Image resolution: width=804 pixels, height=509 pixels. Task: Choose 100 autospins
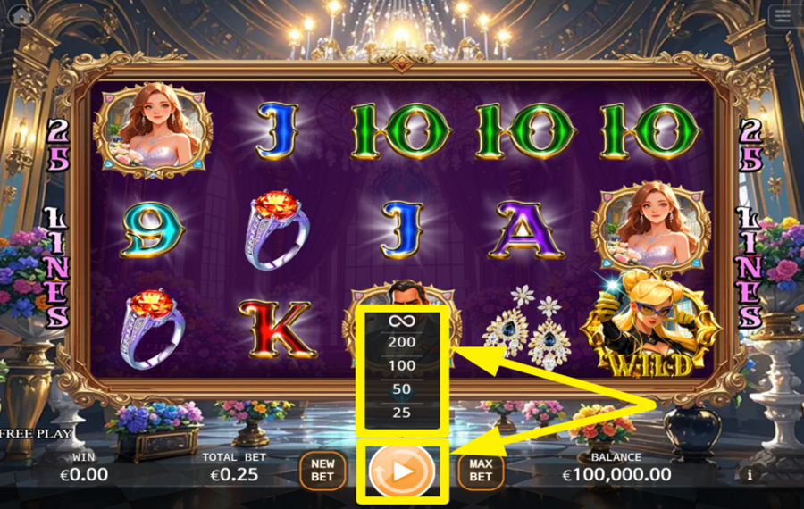pos(401,365)
